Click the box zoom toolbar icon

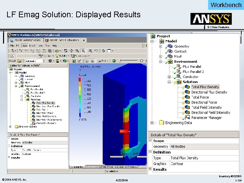(83, 51)
